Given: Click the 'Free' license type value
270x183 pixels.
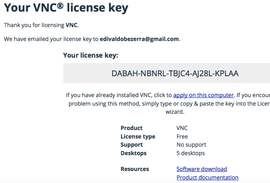Looking at the screenshot, I should (182, 137).
